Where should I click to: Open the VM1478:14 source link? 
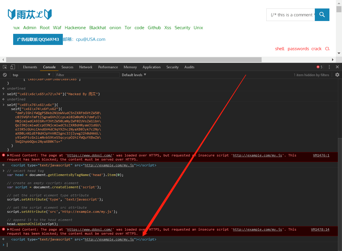[320, 229]
